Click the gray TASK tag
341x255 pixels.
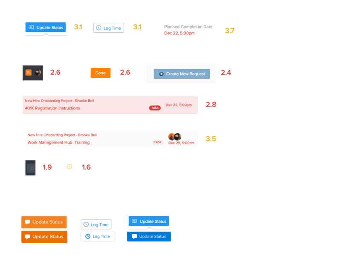[158, 142]
